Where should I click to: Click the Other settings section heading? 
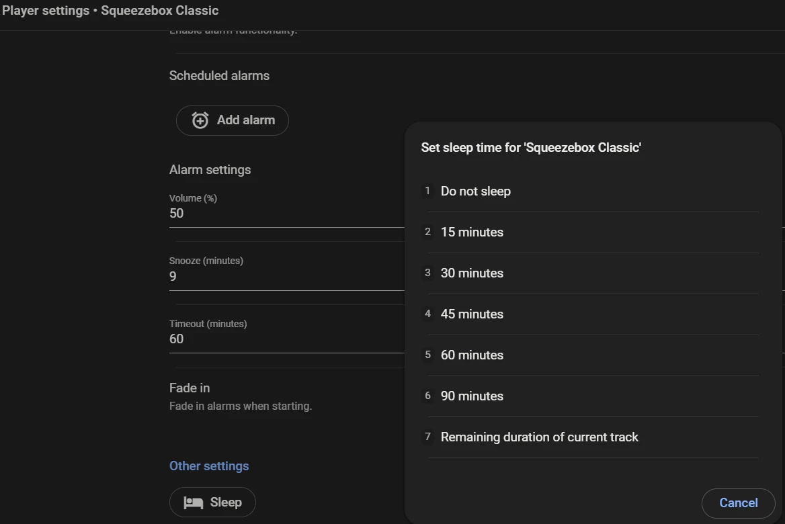point(209,466)
